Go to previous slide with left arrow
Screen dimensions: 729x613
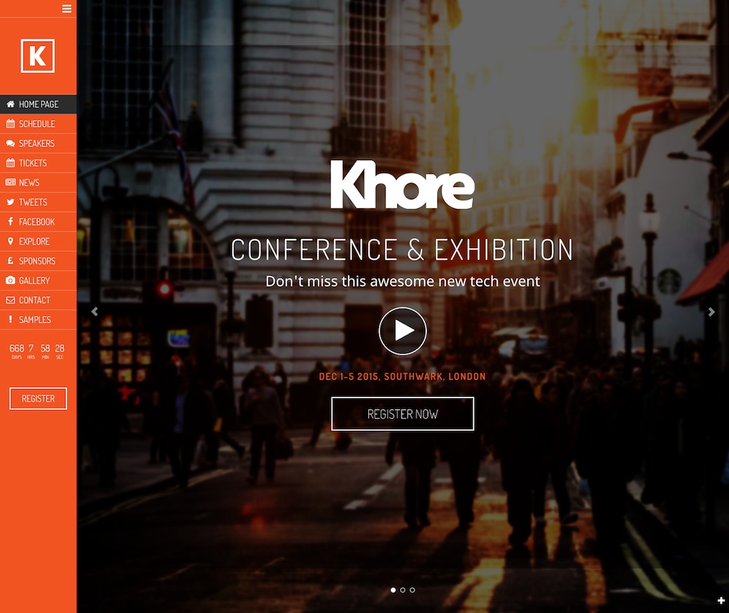(x=95, y=312)
